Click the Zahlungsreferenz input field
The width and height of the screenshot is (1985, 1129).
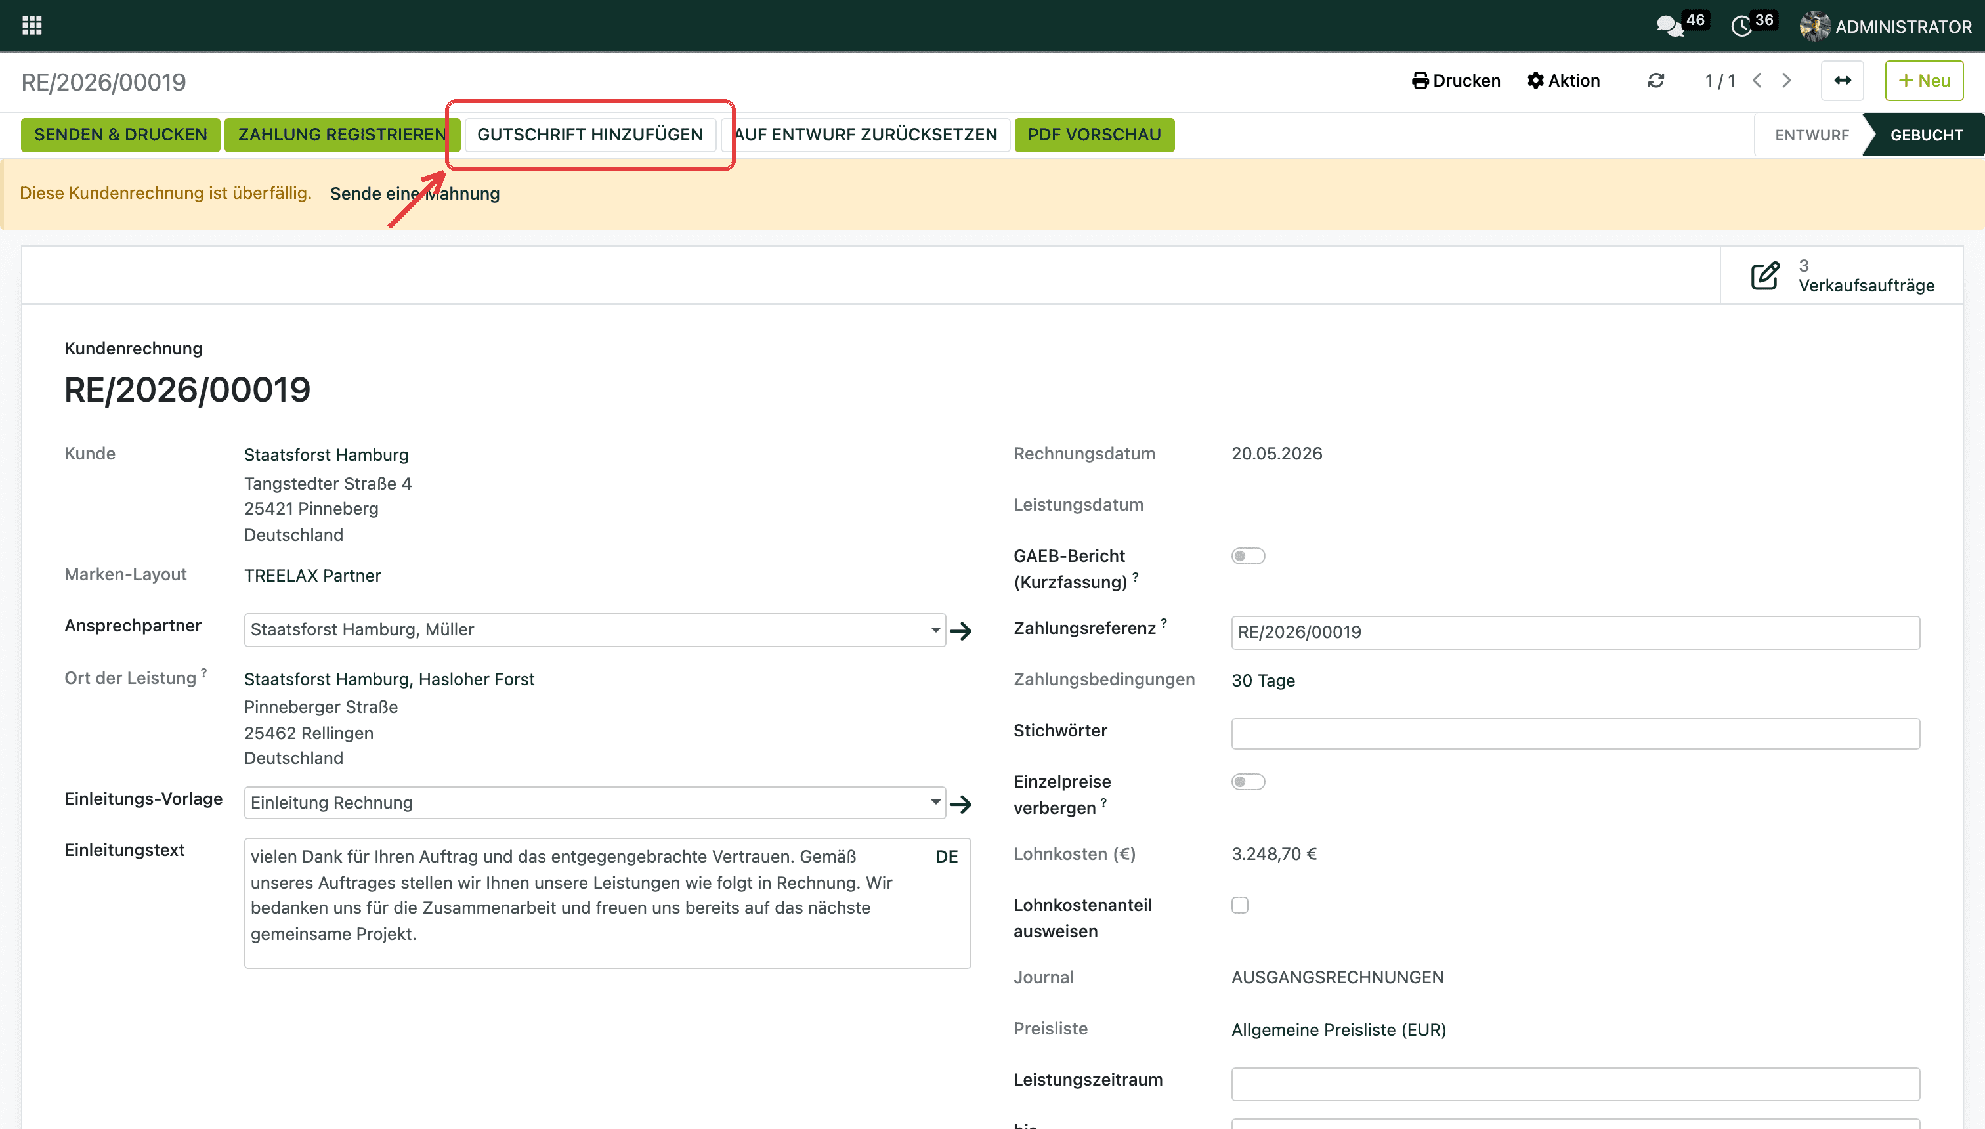(1575, 633)
